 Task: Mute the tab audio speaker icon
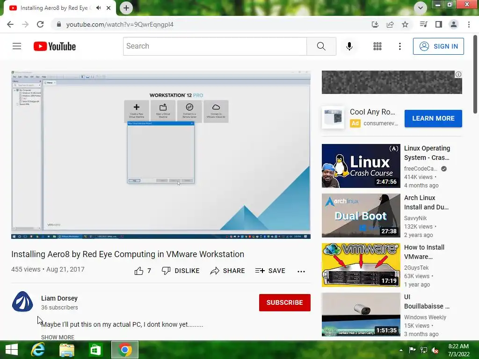(x=98, y=8)
